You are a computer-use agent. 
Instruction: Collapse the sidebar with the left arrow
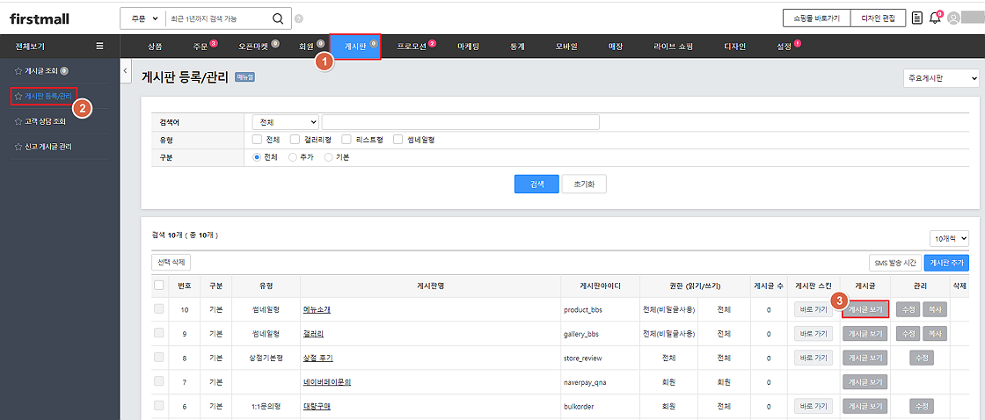pyautogui.click(x=125, y=69)
